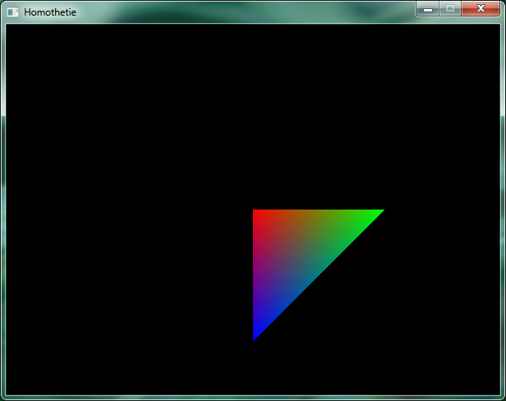Click the midpoint of the triangle's top edge

tap(318, 211)
